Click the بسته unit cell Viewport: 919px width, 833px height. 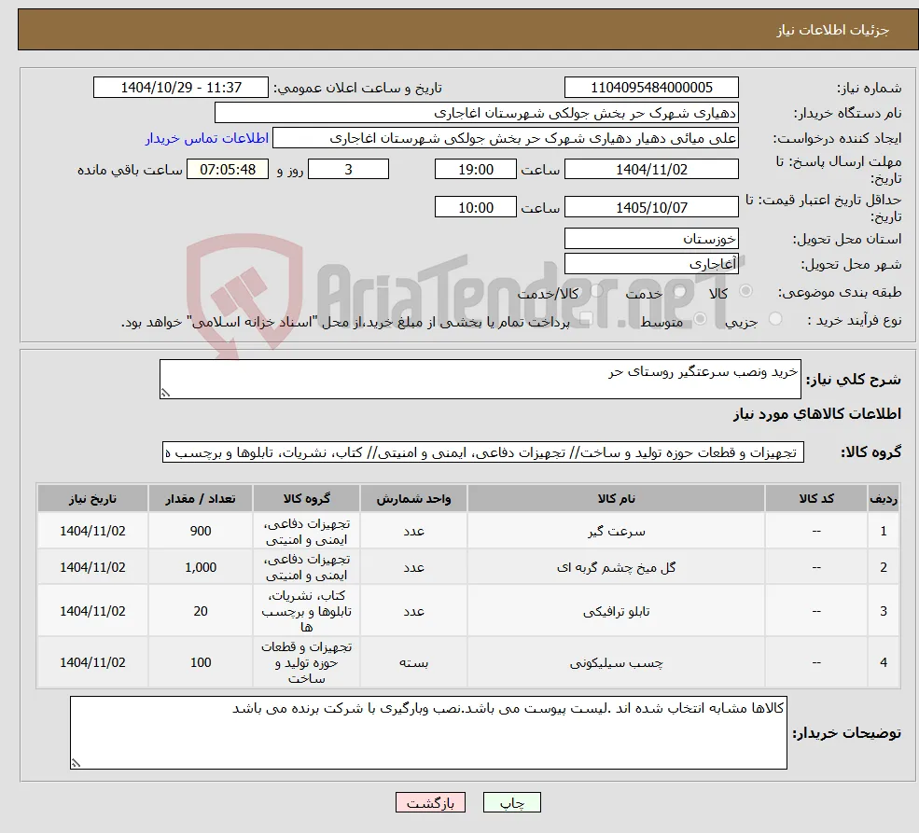(x=414, y=662)
